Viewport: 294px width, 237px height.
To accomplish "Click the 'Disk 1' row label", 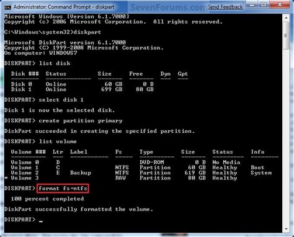I will [22, 89].
